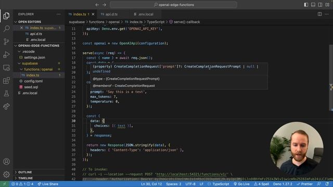Image resolution: width=333 pixels, height=187 pixels.
Task: Click the supabase breadcrumb
Action: pos(76,22)
